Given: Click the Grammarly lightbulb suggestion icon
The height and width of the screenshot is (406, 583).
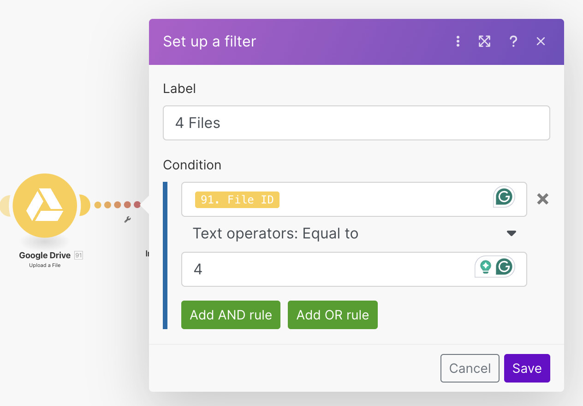Looking at the screenshot, I should pyautogui.click(x=485, y=267).
